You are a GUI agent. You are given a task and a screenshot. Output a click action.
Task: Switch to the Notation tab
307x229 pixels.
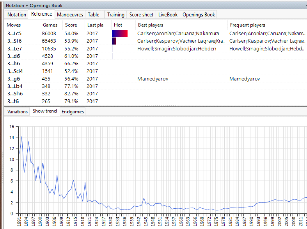point(17,14)
